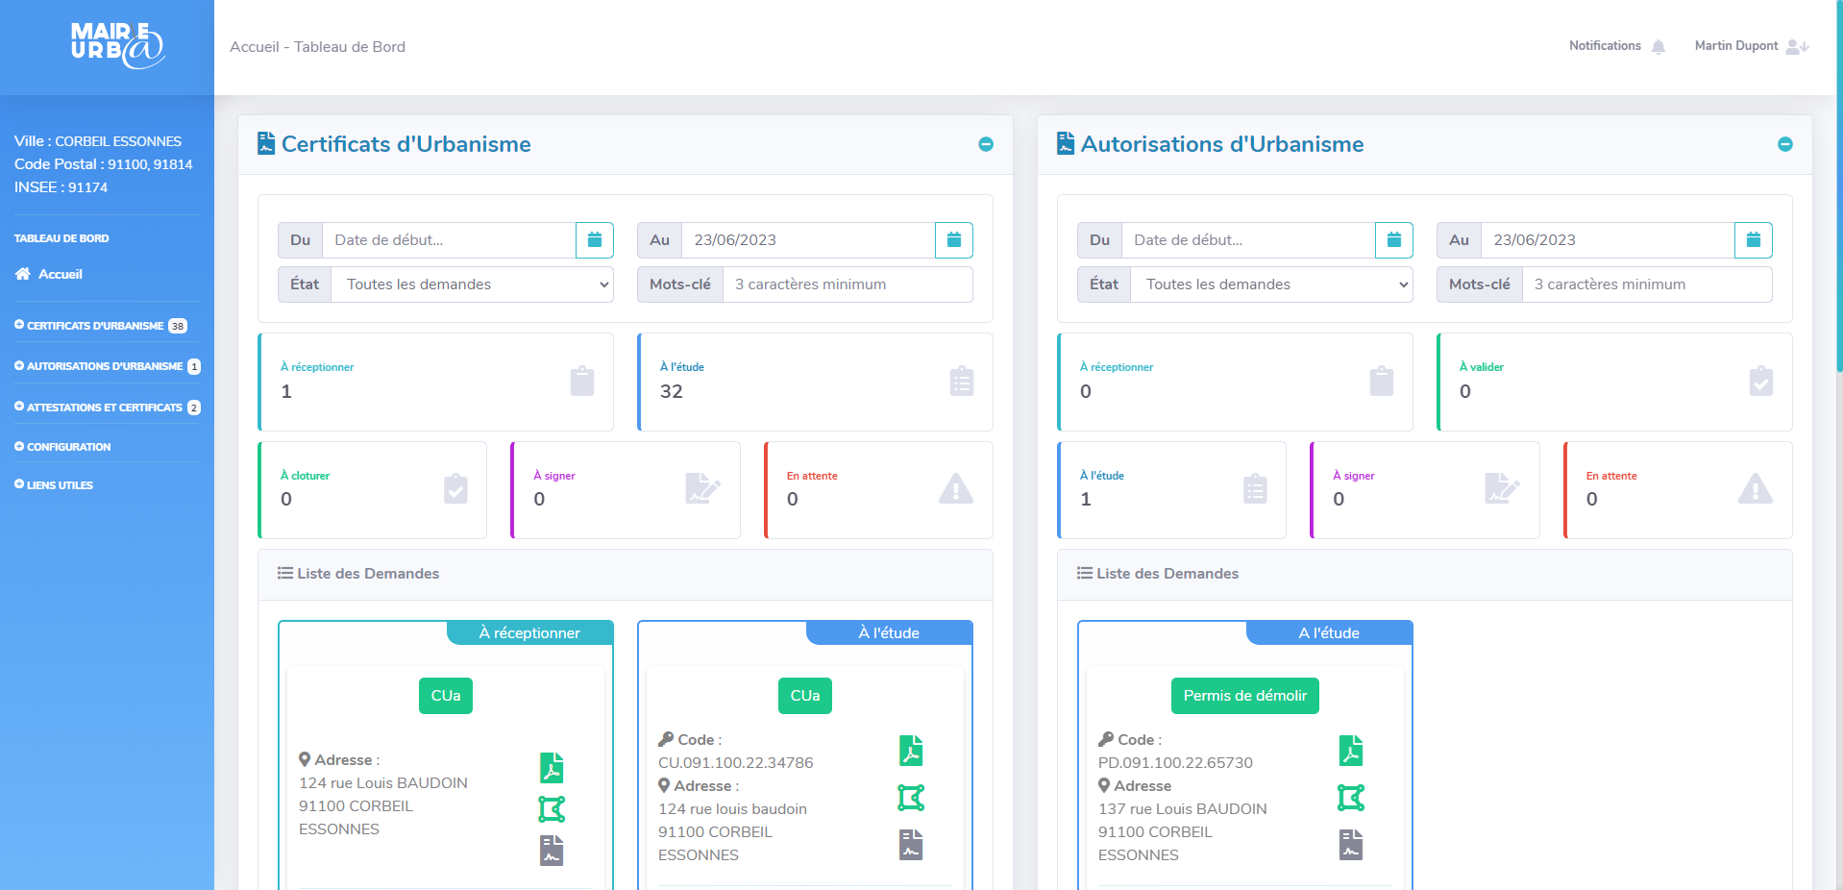Click Date de début field in Autorisations panel

(x=1249, y=240)
